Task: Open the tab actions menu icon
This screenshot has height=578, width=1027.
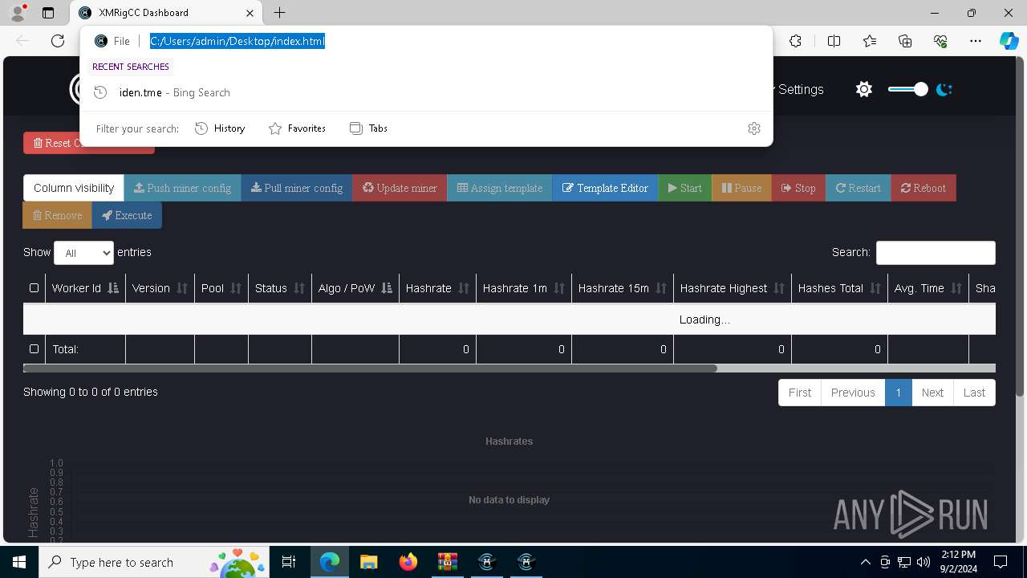Action: tap(48, 13)
